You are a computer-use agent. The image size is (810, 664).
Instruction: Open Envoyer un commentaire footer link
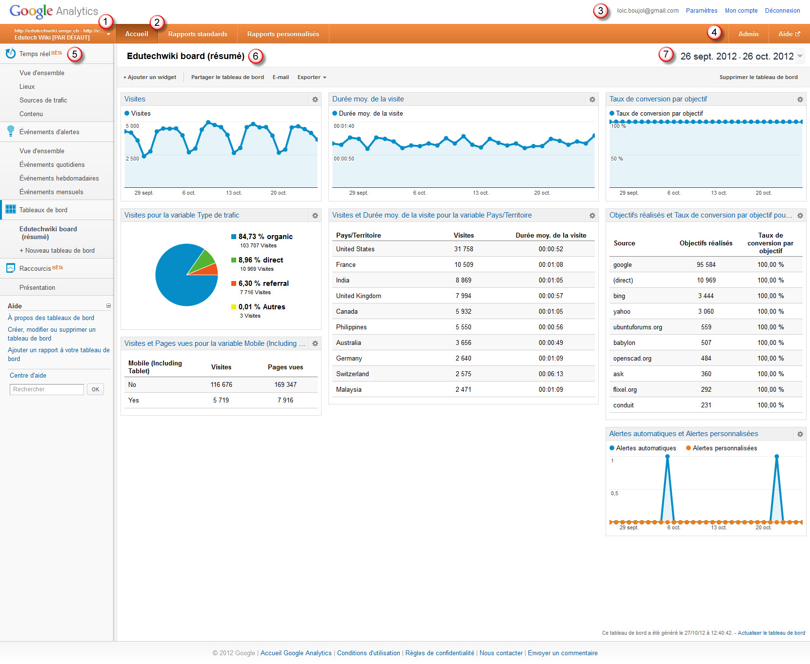(x=563, y=653)
